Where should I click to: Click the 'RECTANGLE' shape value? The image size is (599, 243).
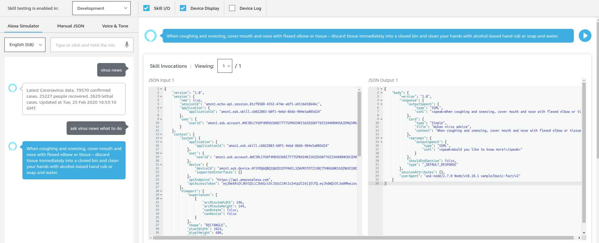[215, 225]
